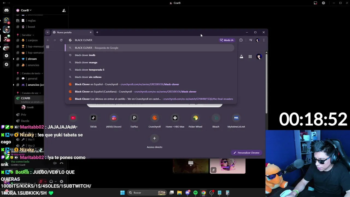The height and width of the screenshot is (197, 350).
Task: Add a server in Discord sidebar
Action: click(x=6, y=56)
